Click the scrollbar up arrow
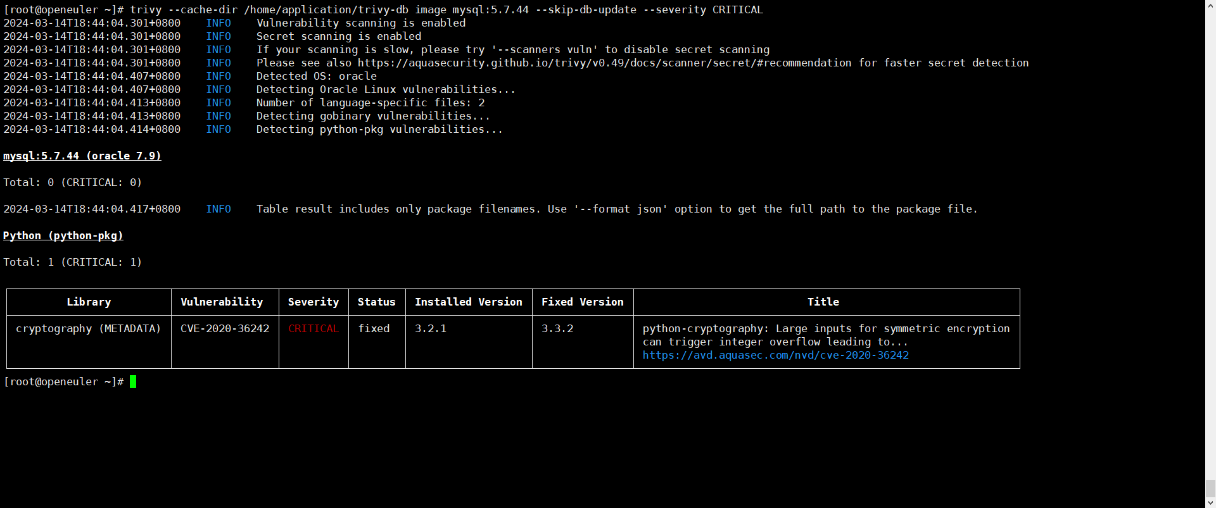The width and height of the screenshot is (1216, 508). 1210,5
